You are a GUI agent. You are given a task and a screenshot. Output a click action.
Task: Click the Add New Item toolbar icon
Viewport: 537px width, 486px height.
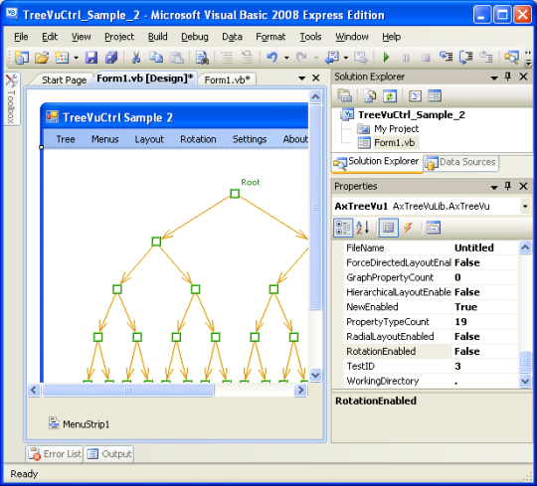coord(62,58)
